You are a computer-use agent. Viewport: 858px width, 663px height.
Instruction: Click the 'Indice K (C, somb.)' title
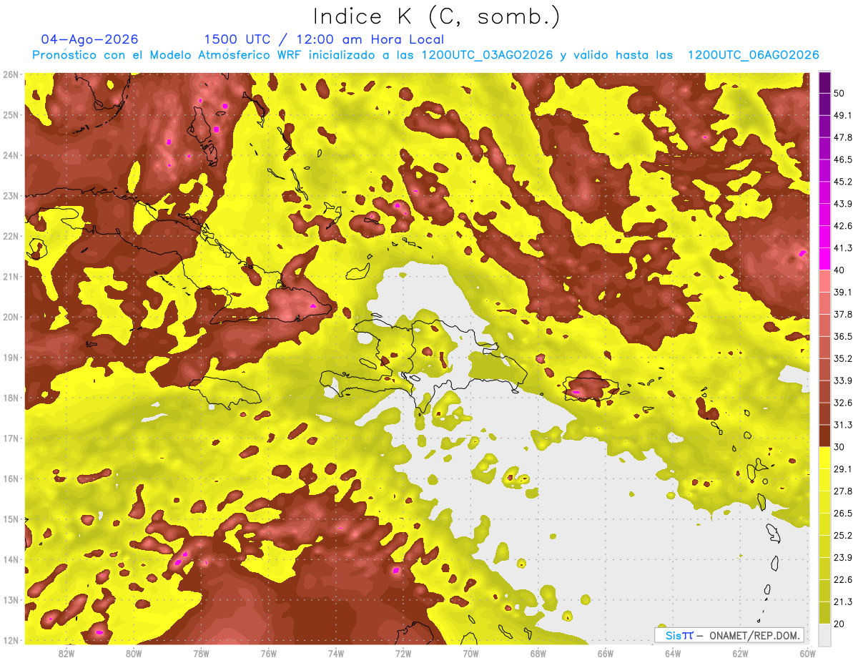[437, 16]
